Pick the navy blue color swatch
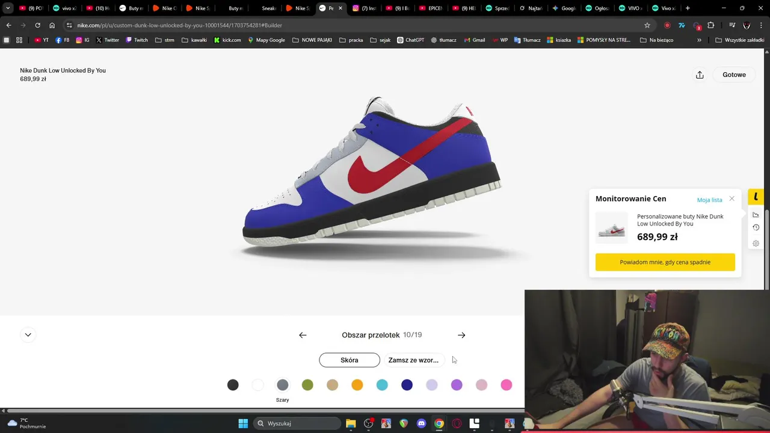The width and height of the screenshot is (770, 433). tap(407, 385)
